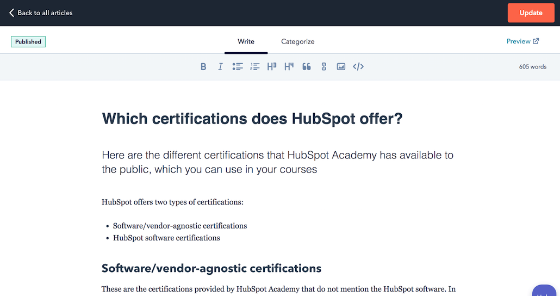This screenshot has height=296, width=560.
Task: Click the subtitle paragraph starting 'Here are the different'
Action: click(277, 162)
